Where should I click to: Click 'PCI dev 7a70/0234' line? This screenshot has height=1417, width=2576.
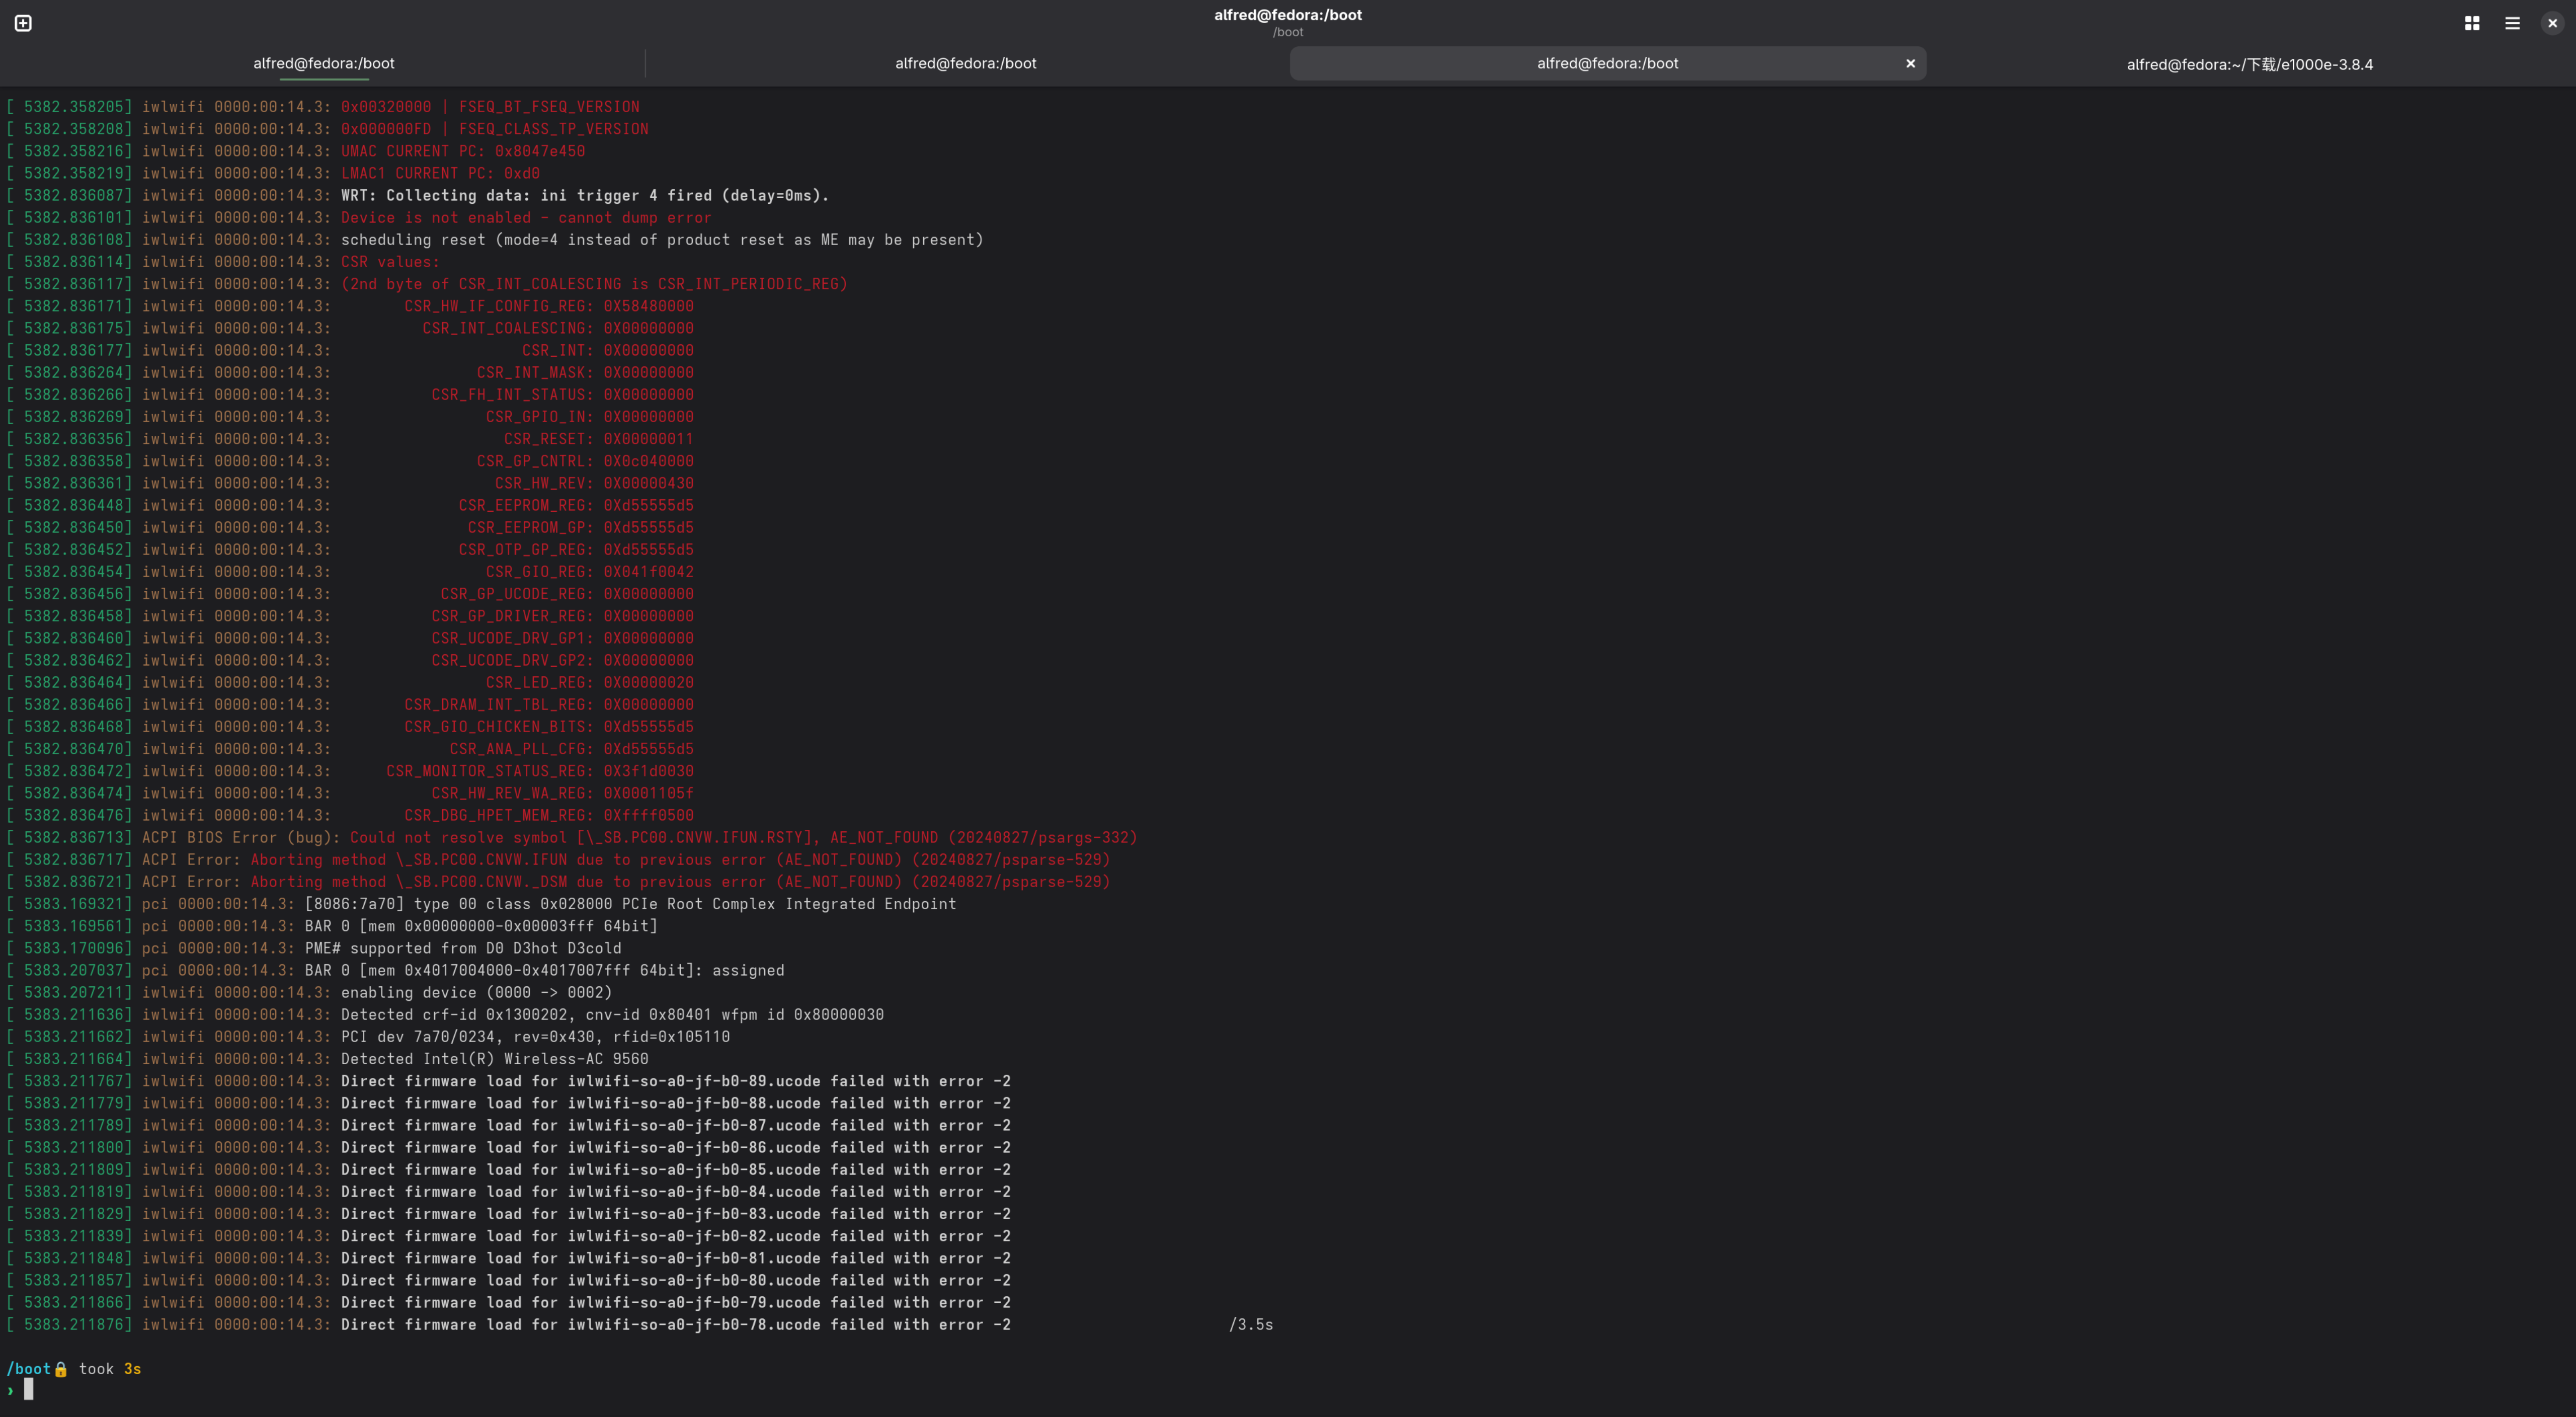click(x=535, y=1037)
